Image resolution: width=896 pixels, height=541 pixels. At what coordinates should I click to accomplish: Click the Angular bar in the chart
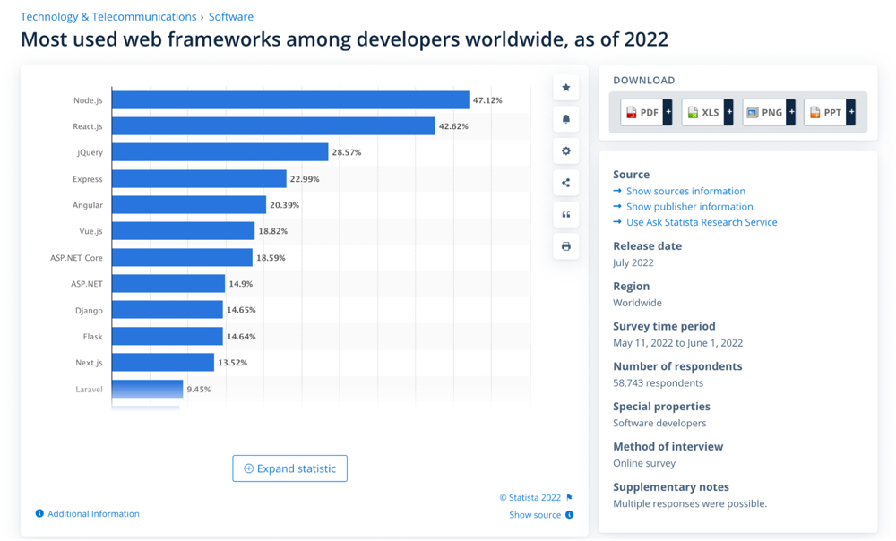(189, 204)
